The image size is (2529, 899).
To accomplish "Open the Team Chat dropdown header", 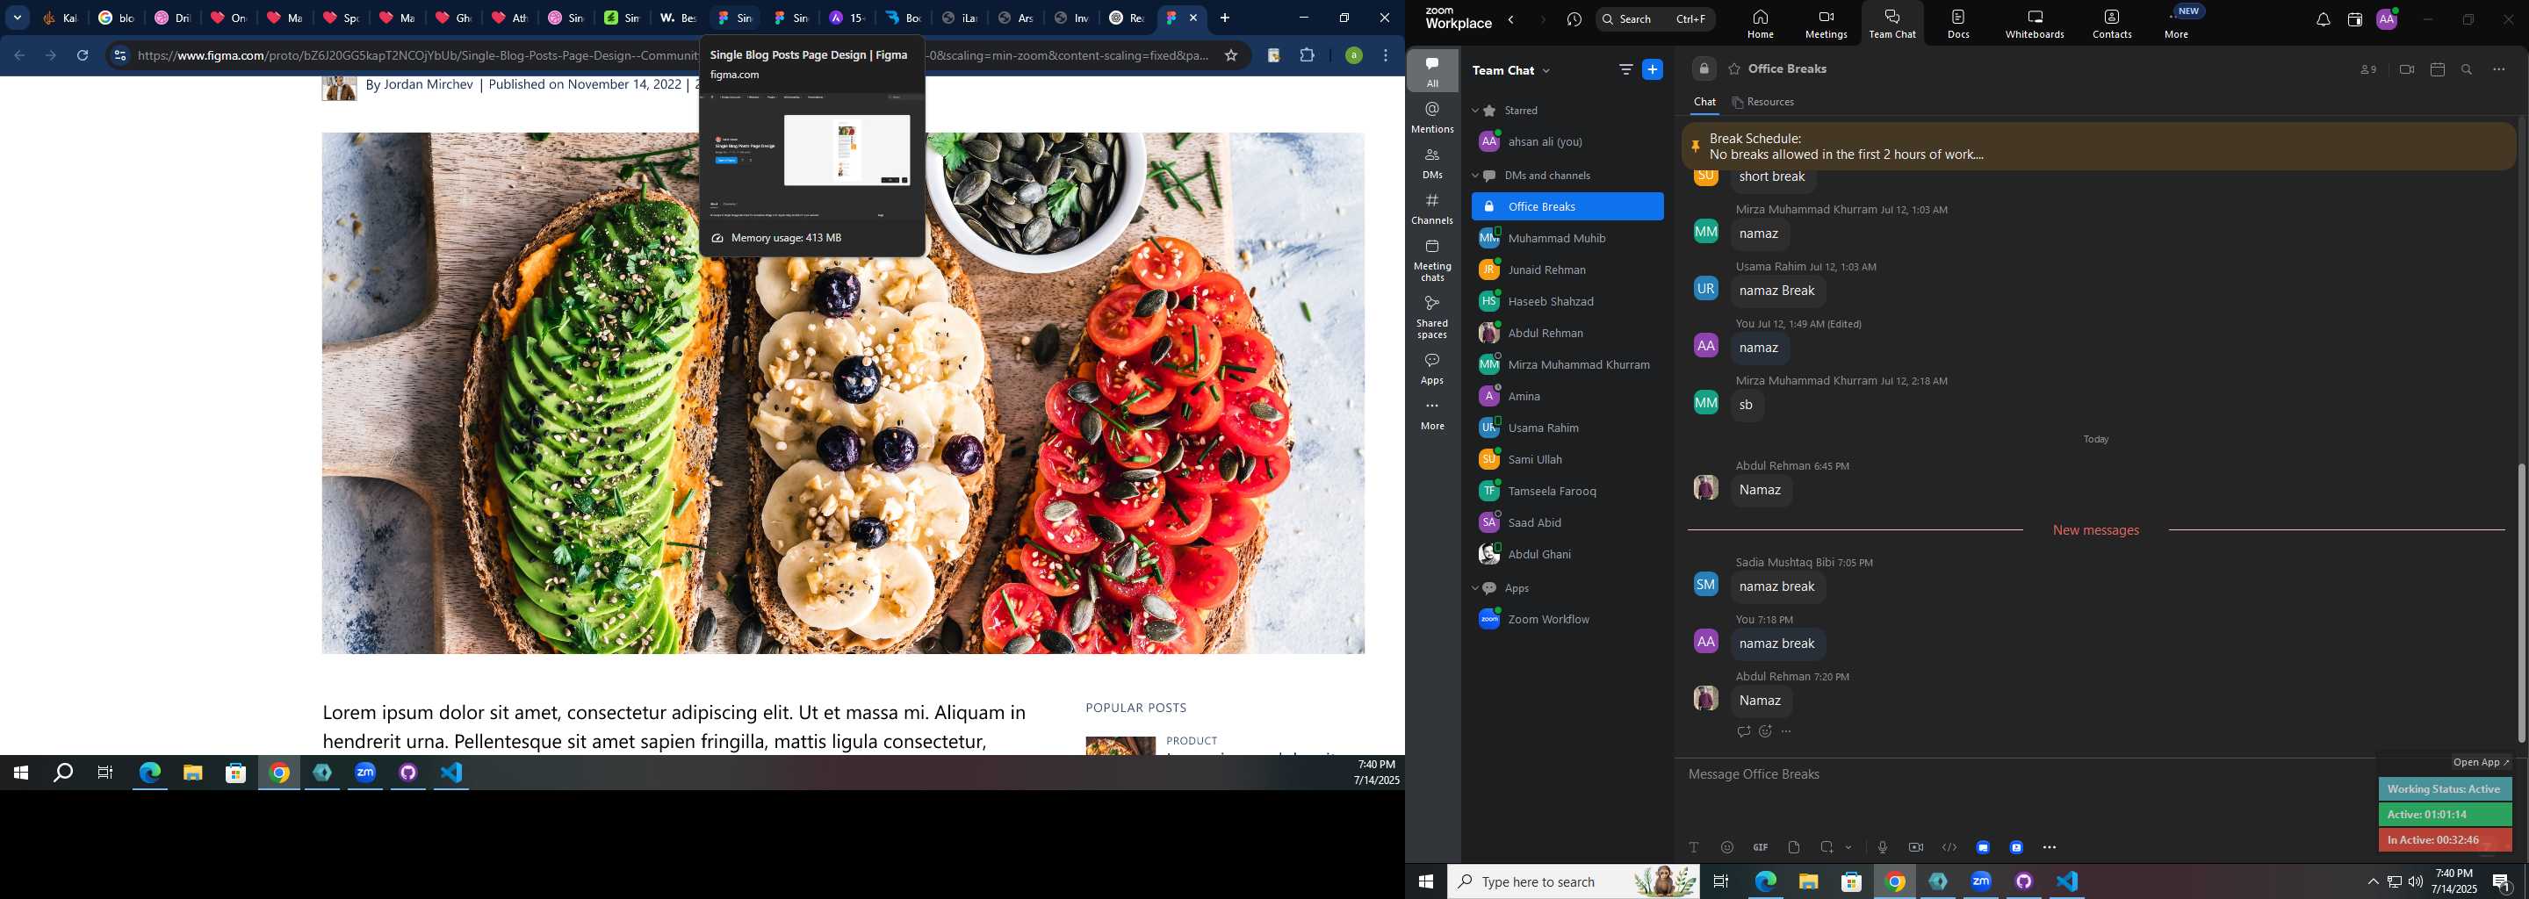I will pos(1511,69).
